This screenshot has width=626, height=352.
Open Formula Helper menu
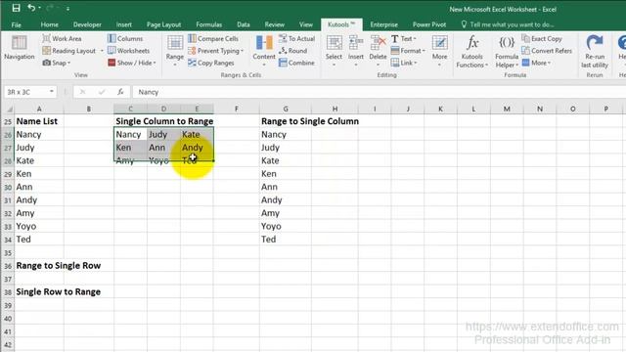(x=507, y=51)
